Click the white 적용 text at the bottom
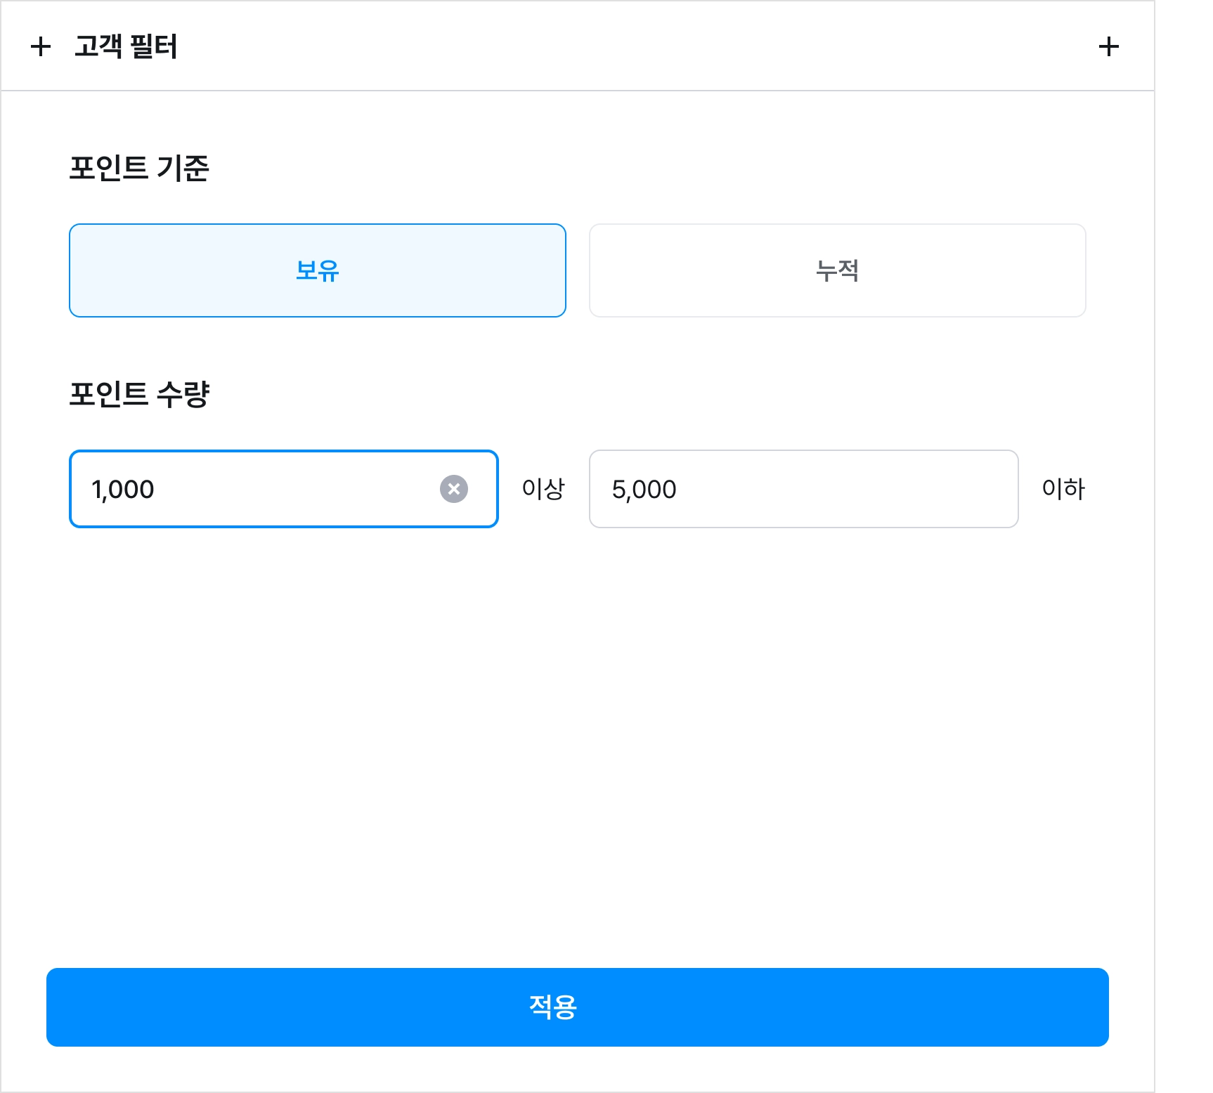Viewport: 1213px width, 1093px height. (553, 1007)
